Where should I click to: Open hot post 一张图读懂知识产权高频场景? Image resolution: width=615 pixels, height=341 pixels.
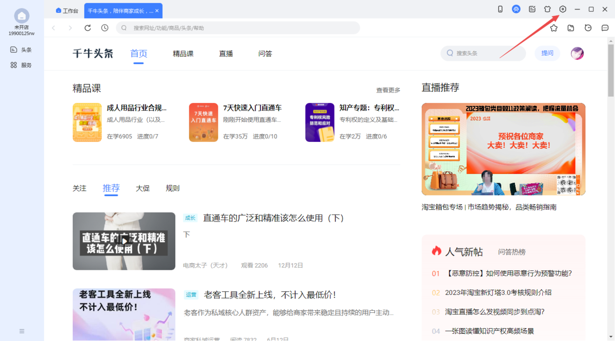coord(489,331)
